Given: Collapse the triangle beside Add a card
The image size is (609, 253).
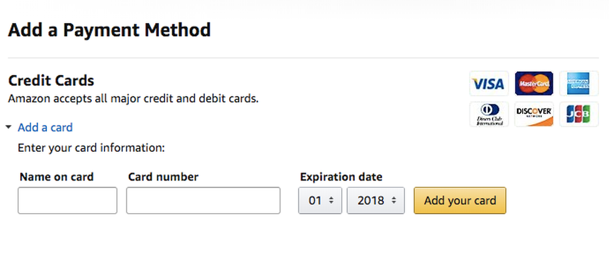Looking at the screenshot, I should click(x=9, y=127).
